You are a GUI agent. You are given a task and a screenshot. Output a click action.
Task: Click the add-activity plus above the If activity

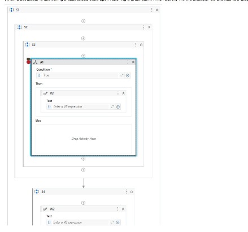pyautogui.click(x=83, y=55)
